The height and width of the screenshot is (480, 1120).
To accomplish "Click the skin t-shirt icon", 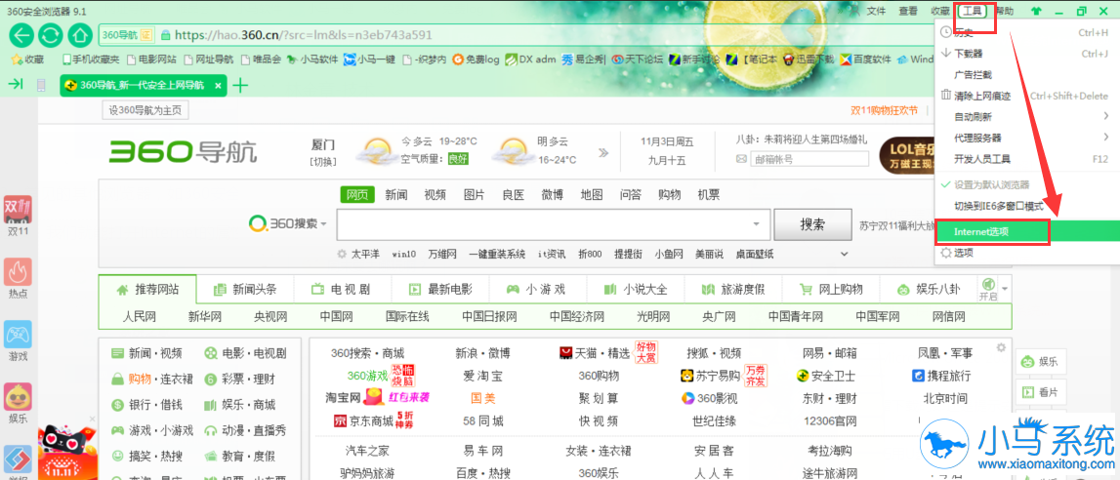I will tap(1036, 11).
